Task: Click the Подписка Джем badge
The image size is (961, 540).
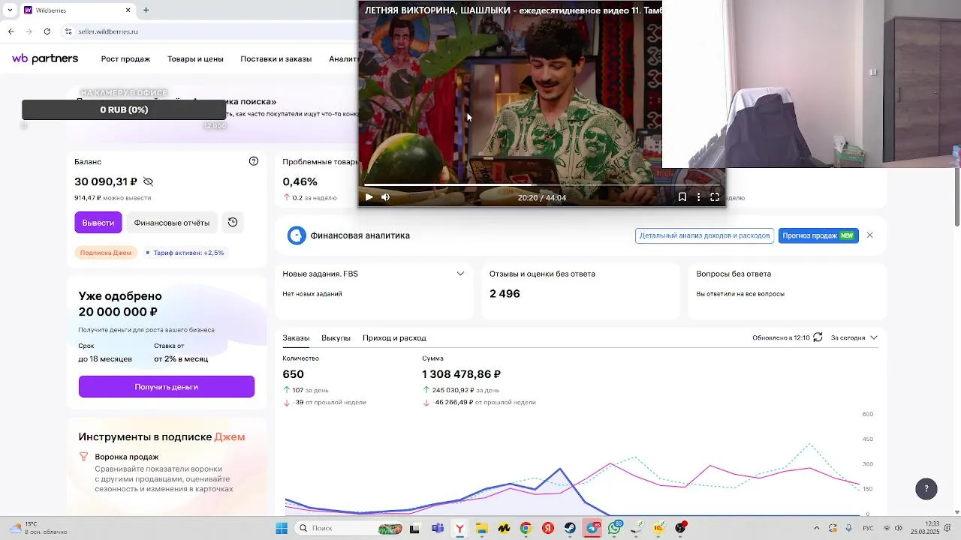Action: pos(106,253)
